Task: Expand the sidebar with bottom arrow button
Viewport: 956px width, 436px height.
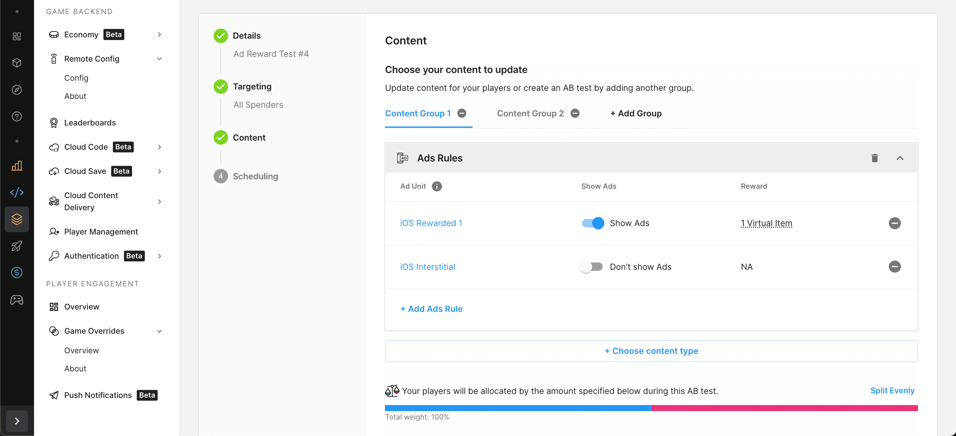Action: click(17, 421)
